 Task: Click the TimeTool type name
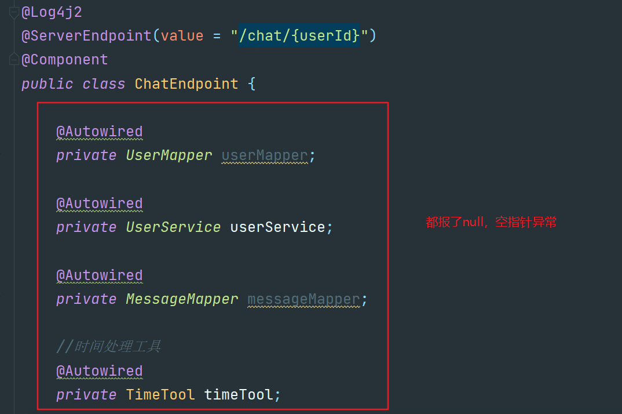pos(160,394)
